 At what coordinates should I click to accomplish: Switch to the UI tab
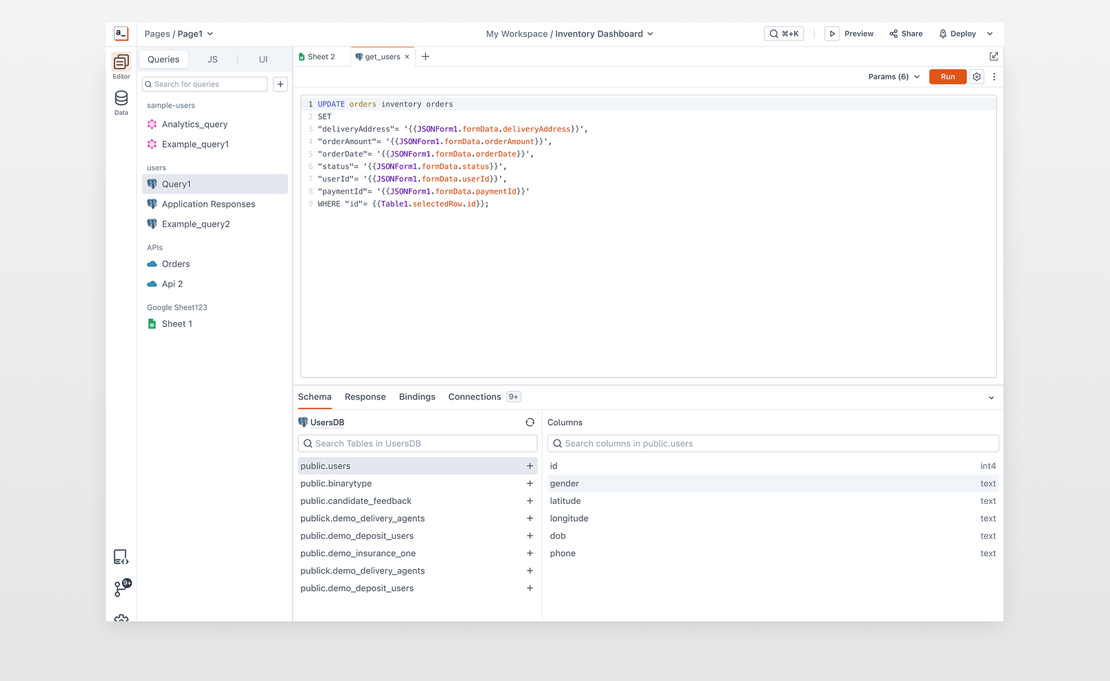point(263,59)
